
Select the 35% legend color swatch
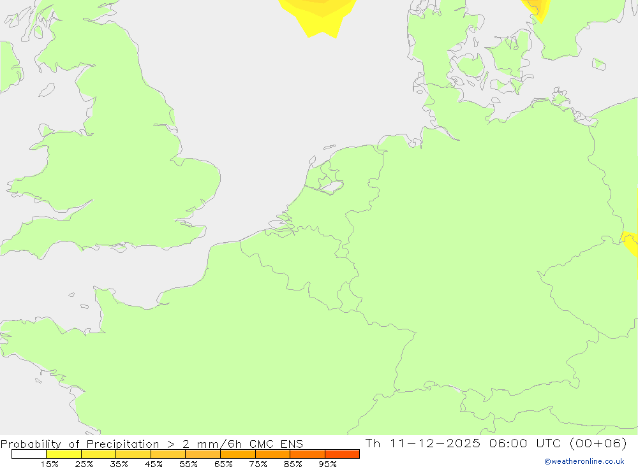133,454
